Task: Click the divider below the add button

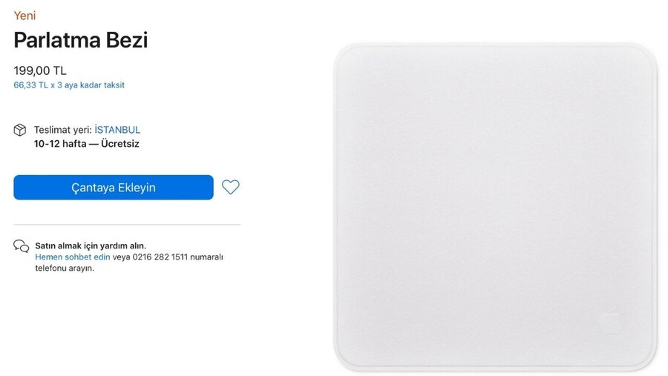Action: (127, 225)
